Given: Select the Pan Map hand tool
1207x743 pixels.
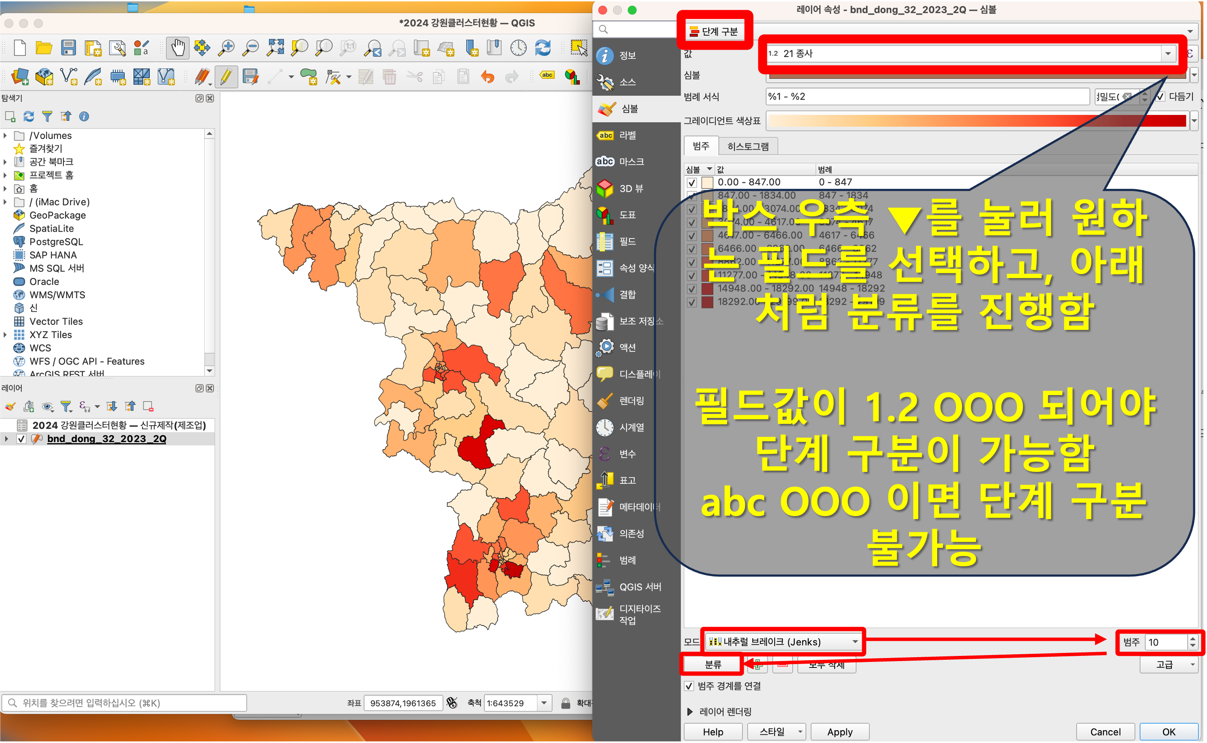Looking at the screenshot, I should click(x=177, y=48).
